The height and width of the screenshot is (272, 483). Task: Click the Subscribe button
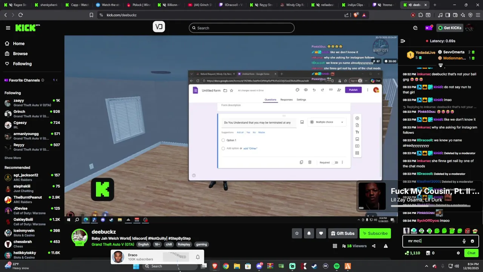375,233
